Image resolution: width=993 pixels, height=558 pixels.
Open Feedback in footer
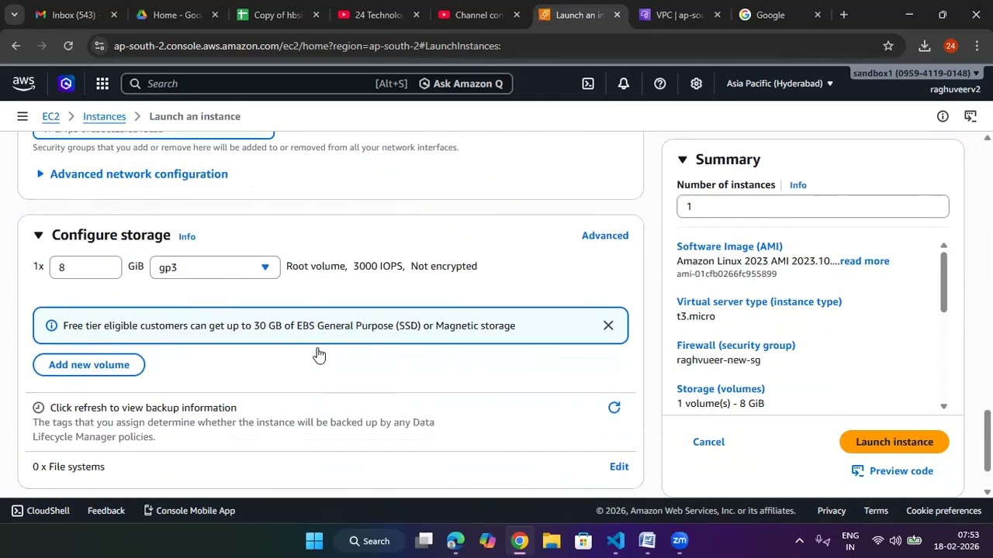[106, 511]
